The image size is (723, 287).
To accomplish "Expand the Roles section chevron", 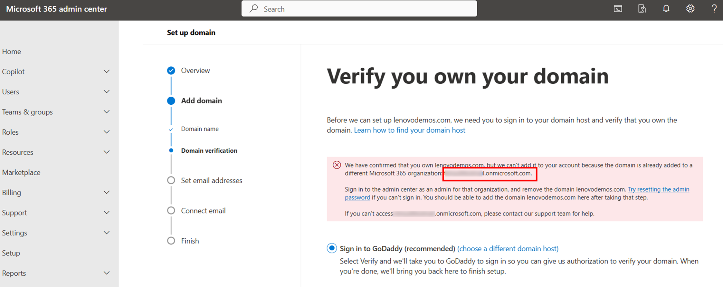I will coord(107,132).
